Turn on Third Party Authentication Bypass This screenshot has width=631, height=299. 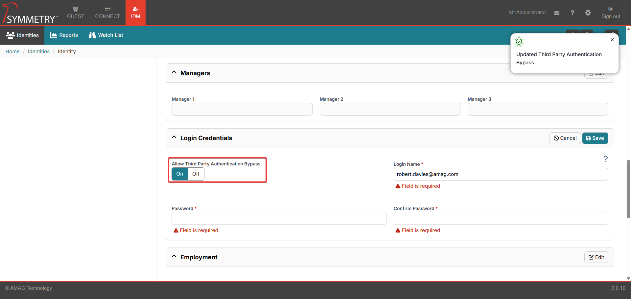[x=180, y=174]
